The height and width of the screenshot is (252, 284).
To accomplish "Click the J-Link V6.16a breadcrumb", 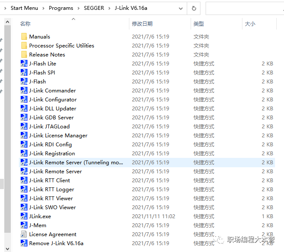I will (131, 8).
